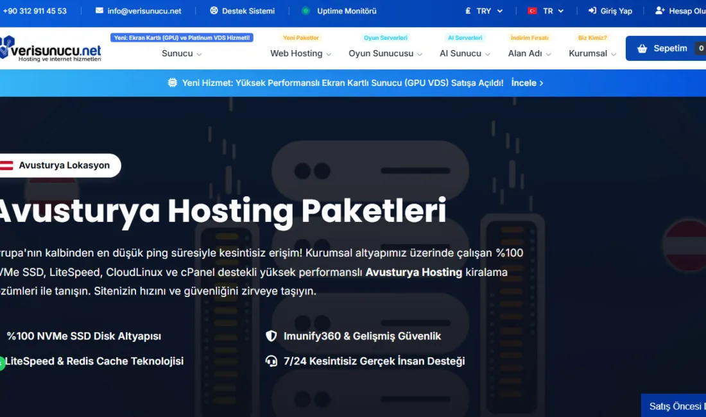Click the Imunify360 & Gelişmiş Güvenlik text

tap(362, 336)
